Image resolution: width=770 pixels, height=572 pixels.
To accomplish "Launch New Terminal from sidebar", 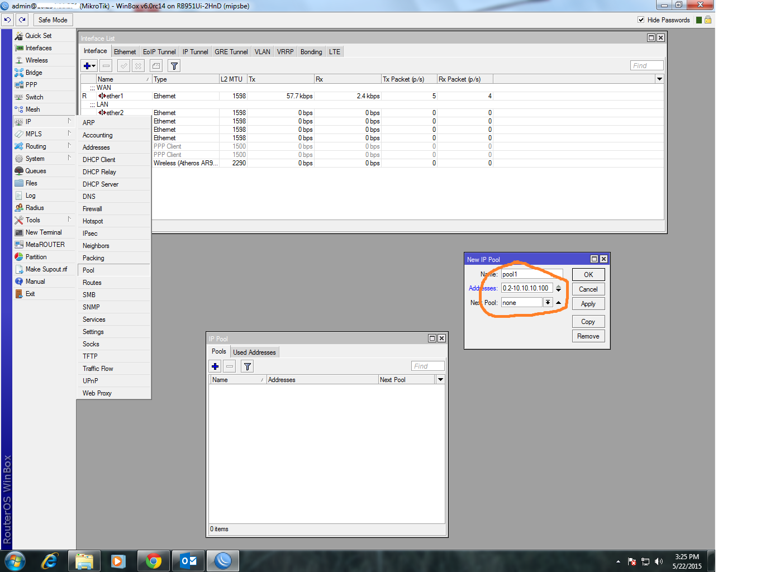I will pos(44,232).
